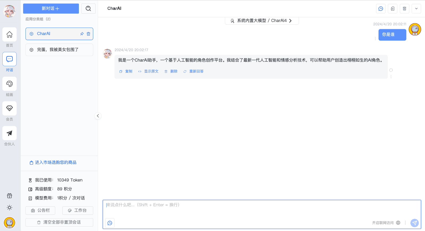Screen dimensions: 425x231
Task: Pin the CharAI conversation
Action: pos(82,34)
